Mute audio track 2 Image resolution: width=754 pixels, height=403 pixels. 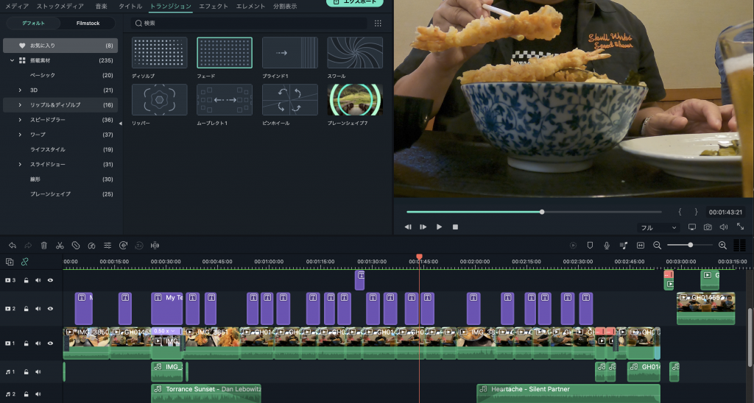click(x=38, y=394)
